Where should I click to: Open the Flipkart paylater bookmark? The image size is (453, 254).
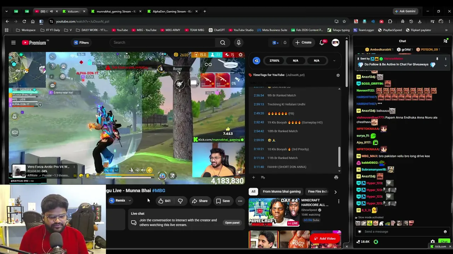(x=419, y=30)
